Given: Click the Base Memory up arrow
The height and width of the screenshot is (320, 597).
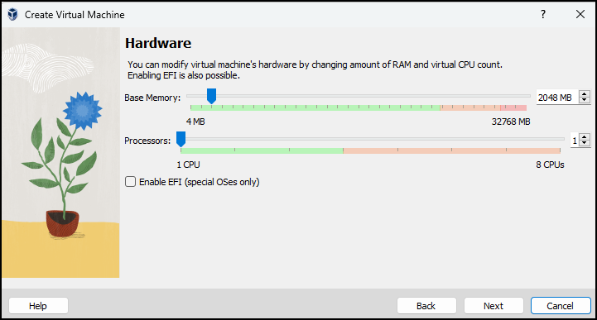Looking at the screenshot, I should pos(585,94).
